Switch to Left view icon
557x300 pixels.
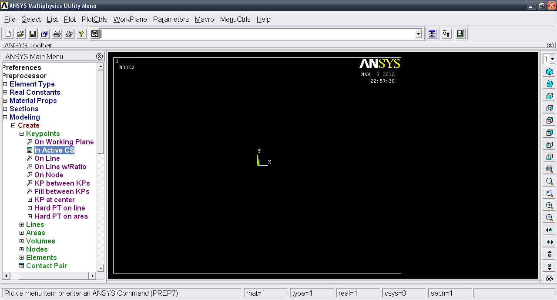[x=550, y=145]
